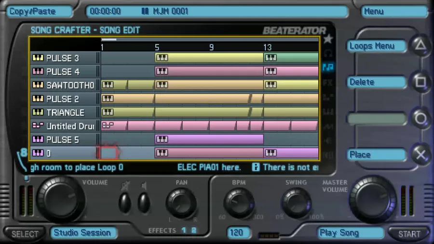Click the keyboard icon on PULSE 5 track
Image resolution: width=434 pixels, height=244 pixels.
tap(38, 139)
